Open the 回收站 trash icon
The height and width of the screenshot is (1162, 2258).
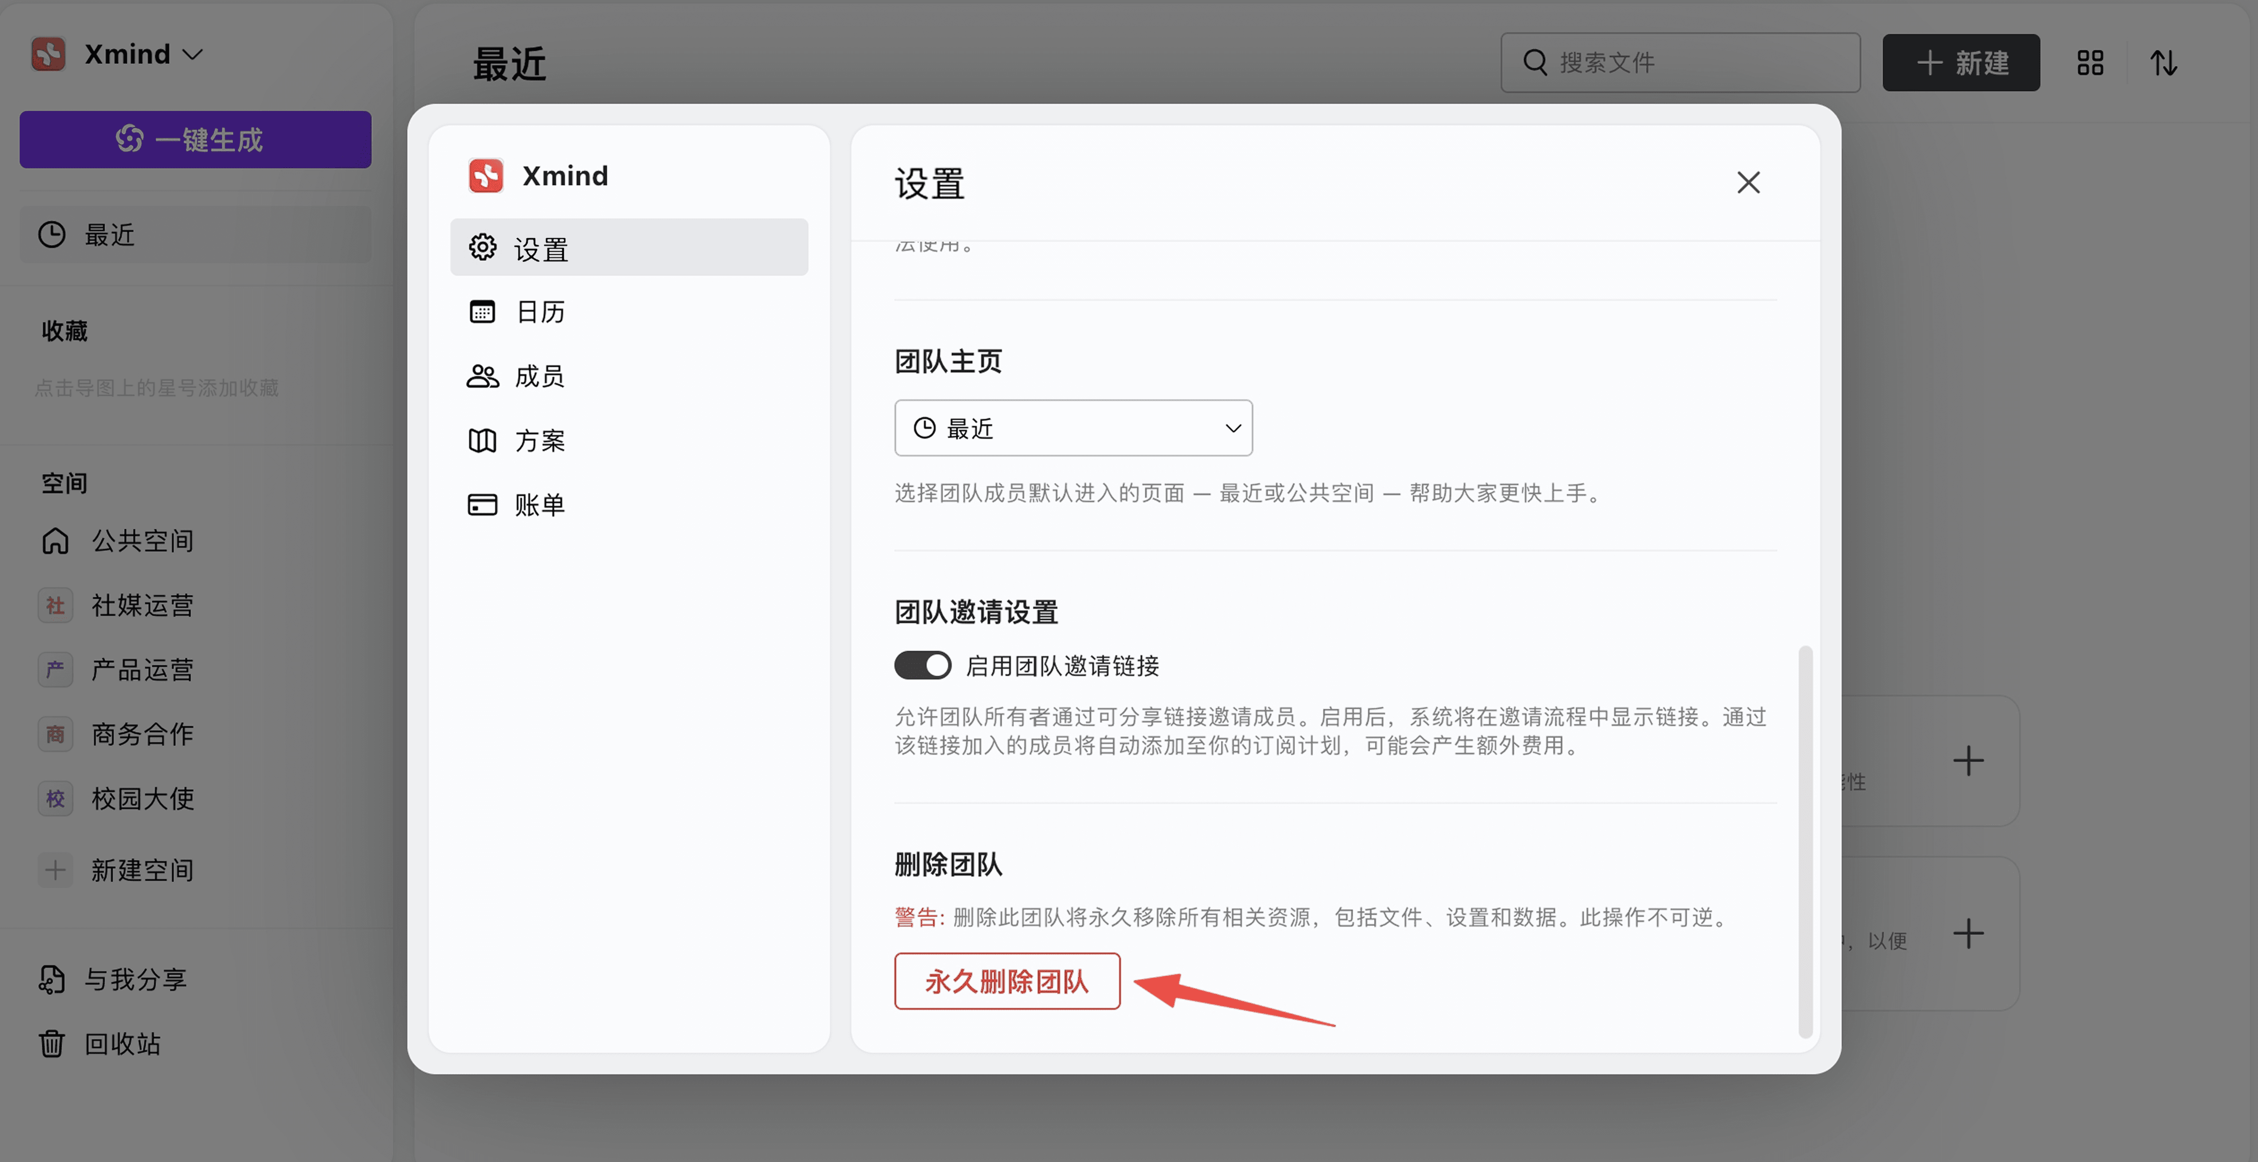click(x=52, y=1044)
